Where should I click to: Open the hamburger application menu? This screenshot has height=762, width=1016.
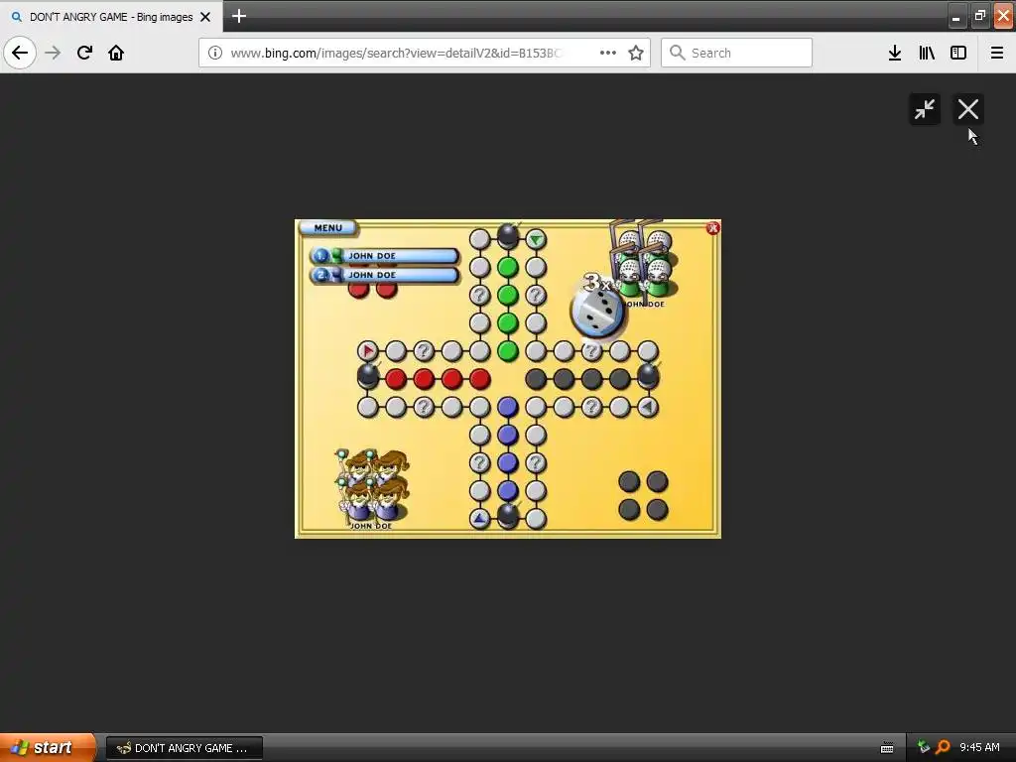tap(997, 53)
